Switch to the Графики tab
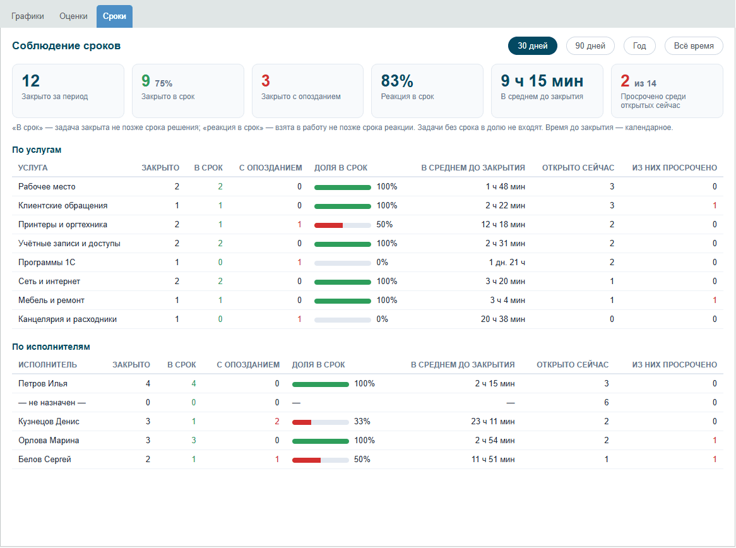The image size is (736, 548). (28, 16)
